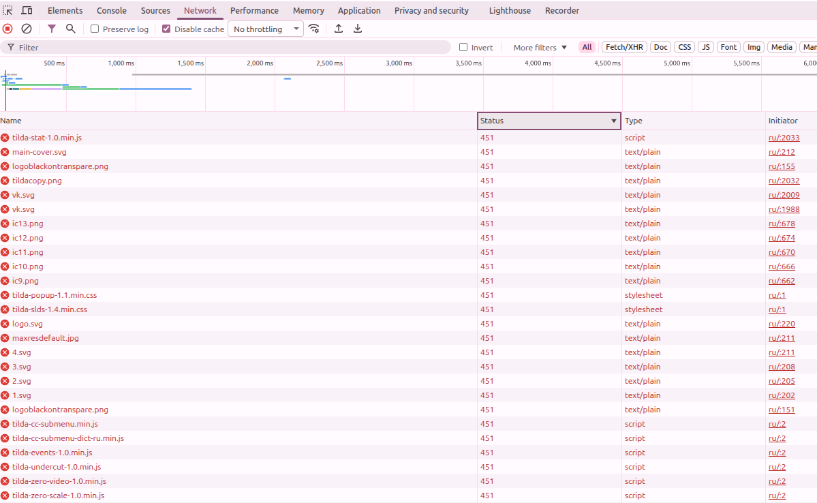Image resolution: width=817 pixels, height=503 pixels.
Task: Click the error icon beside logo.svg
Action: click(x=5, y=324)
